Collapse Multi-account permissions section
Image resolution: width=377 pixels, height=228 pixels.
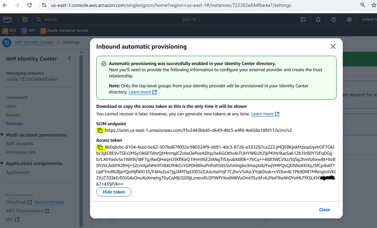[x=2, y=135]
